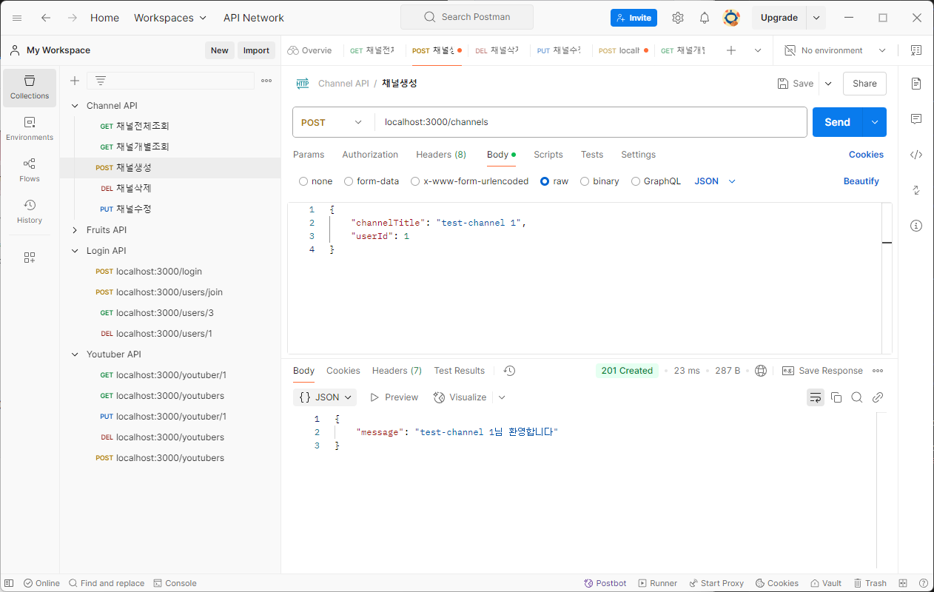Open the response JSON format dropdown
This screenshot has height=592, width=934.
325,397
